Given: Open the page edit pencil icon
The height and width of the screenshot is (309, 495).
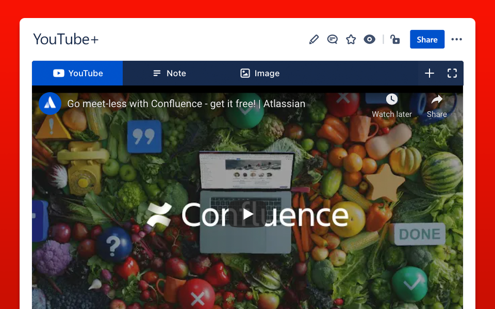Looking at the screenshot, I should pos(314,39).
